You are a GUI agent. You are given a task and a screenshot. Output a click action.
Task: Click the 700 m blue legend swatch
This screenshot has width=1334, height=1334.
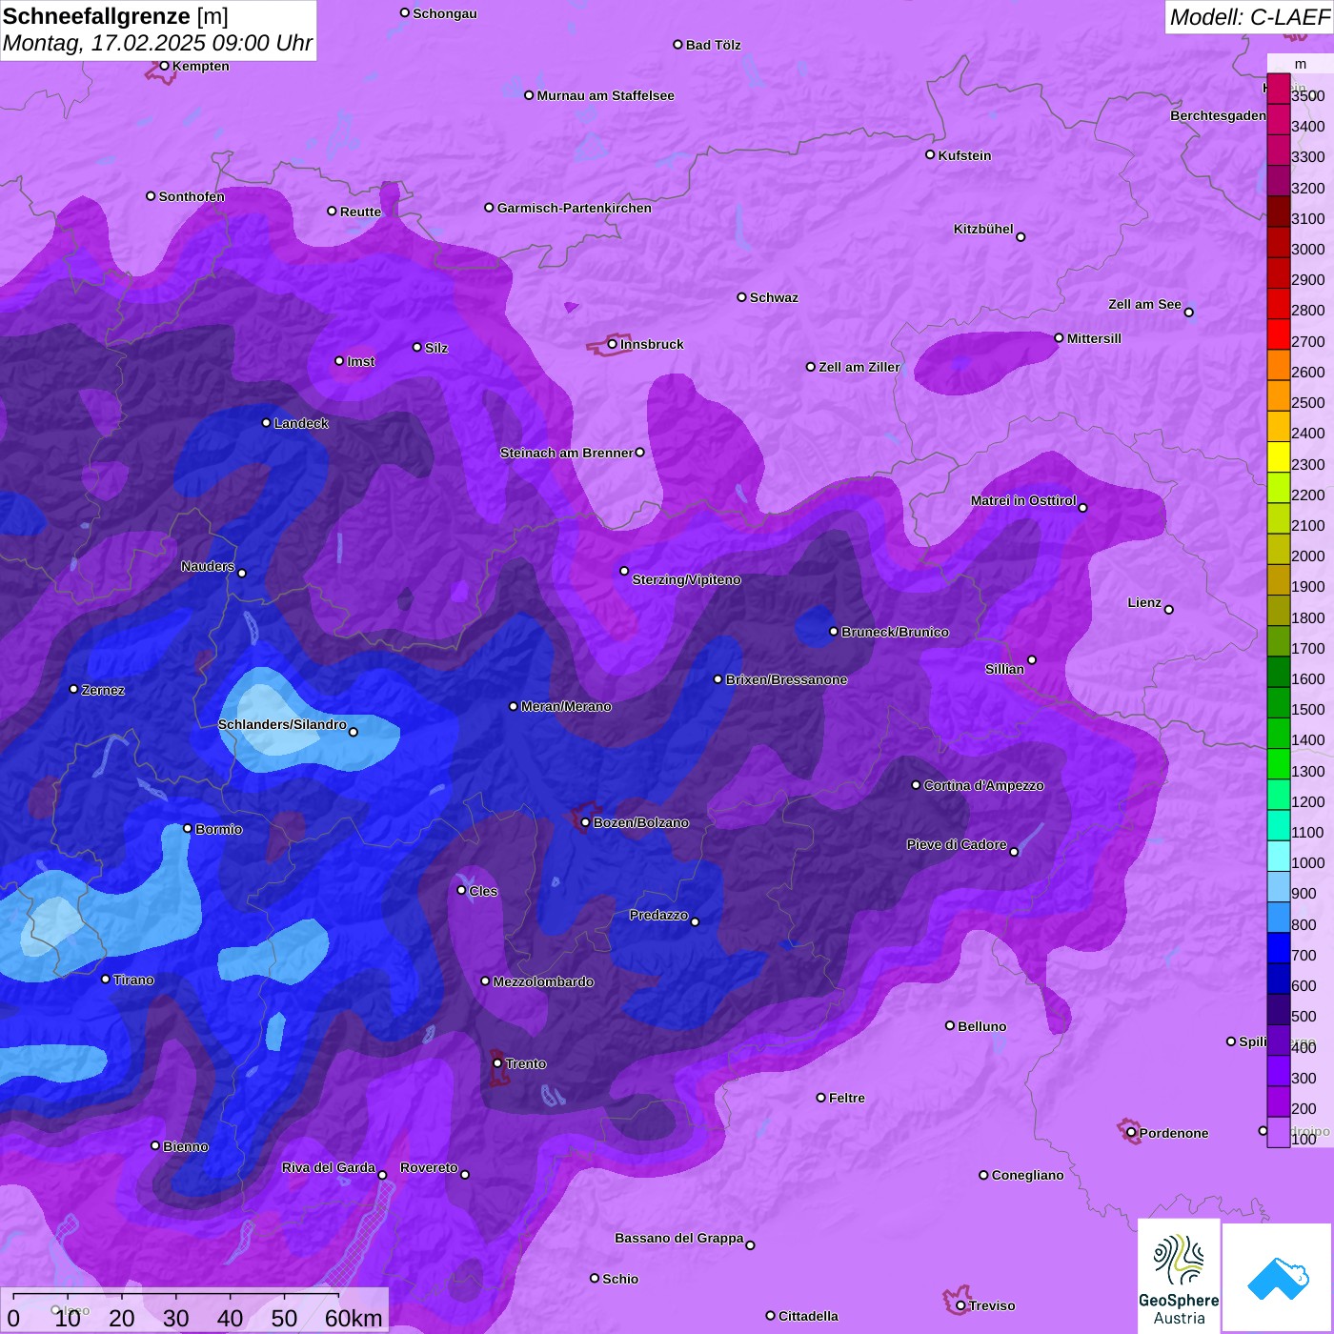(1278, 948)
